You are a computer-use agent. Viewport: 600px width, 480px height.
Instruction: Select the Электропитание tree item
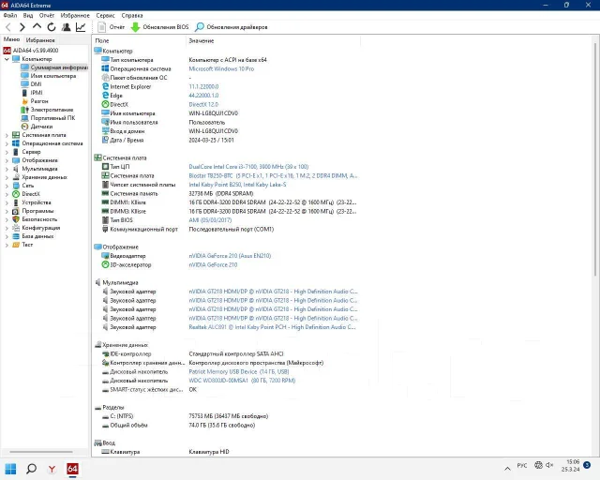pyautogui.click(x=47, y=110)
